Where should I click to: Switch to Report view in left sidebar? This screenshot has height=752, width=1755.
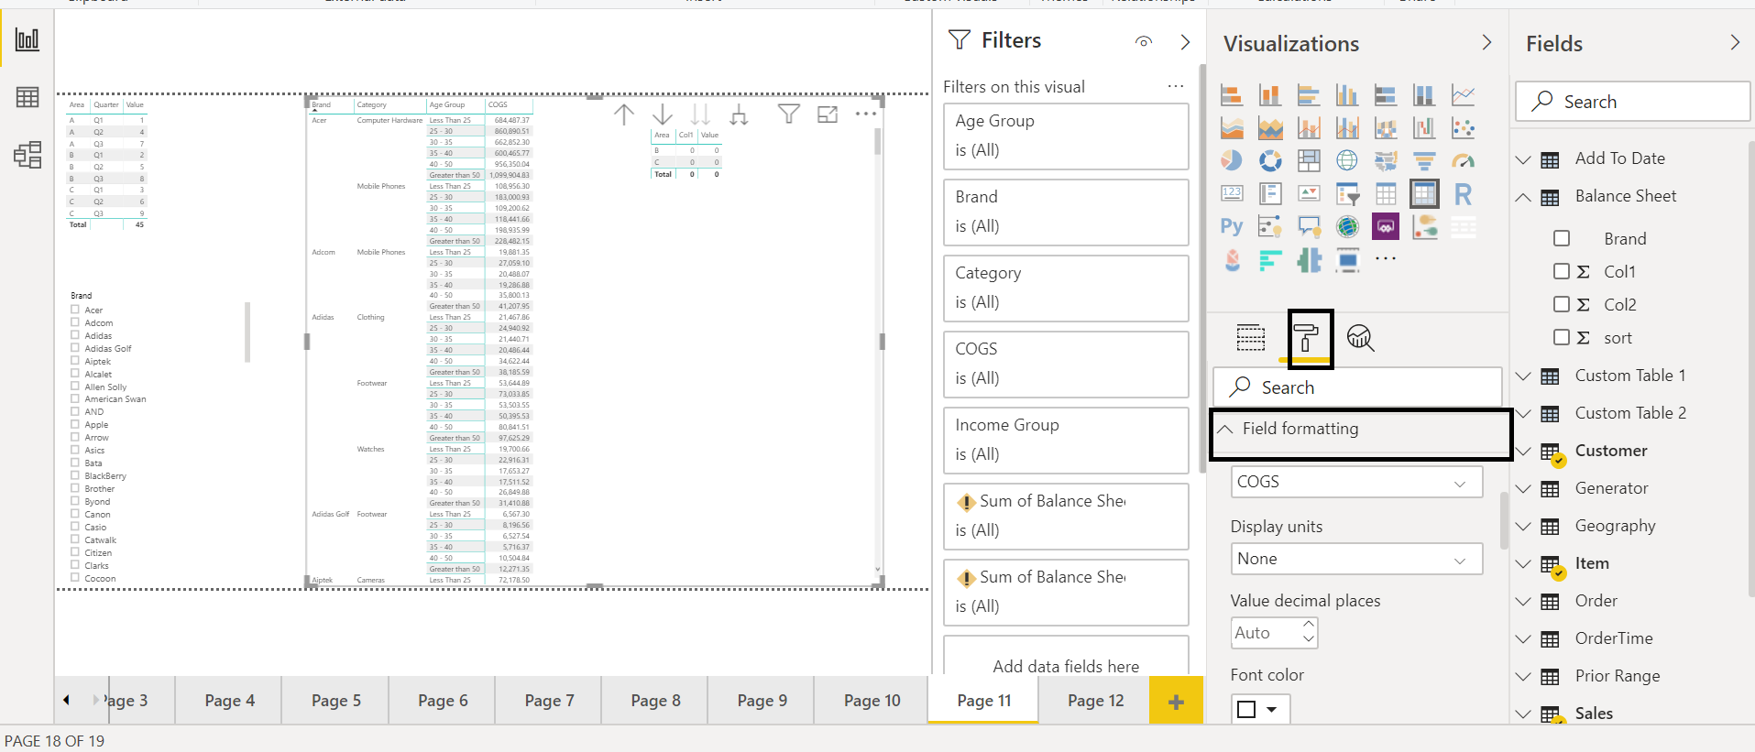(27, 39)
